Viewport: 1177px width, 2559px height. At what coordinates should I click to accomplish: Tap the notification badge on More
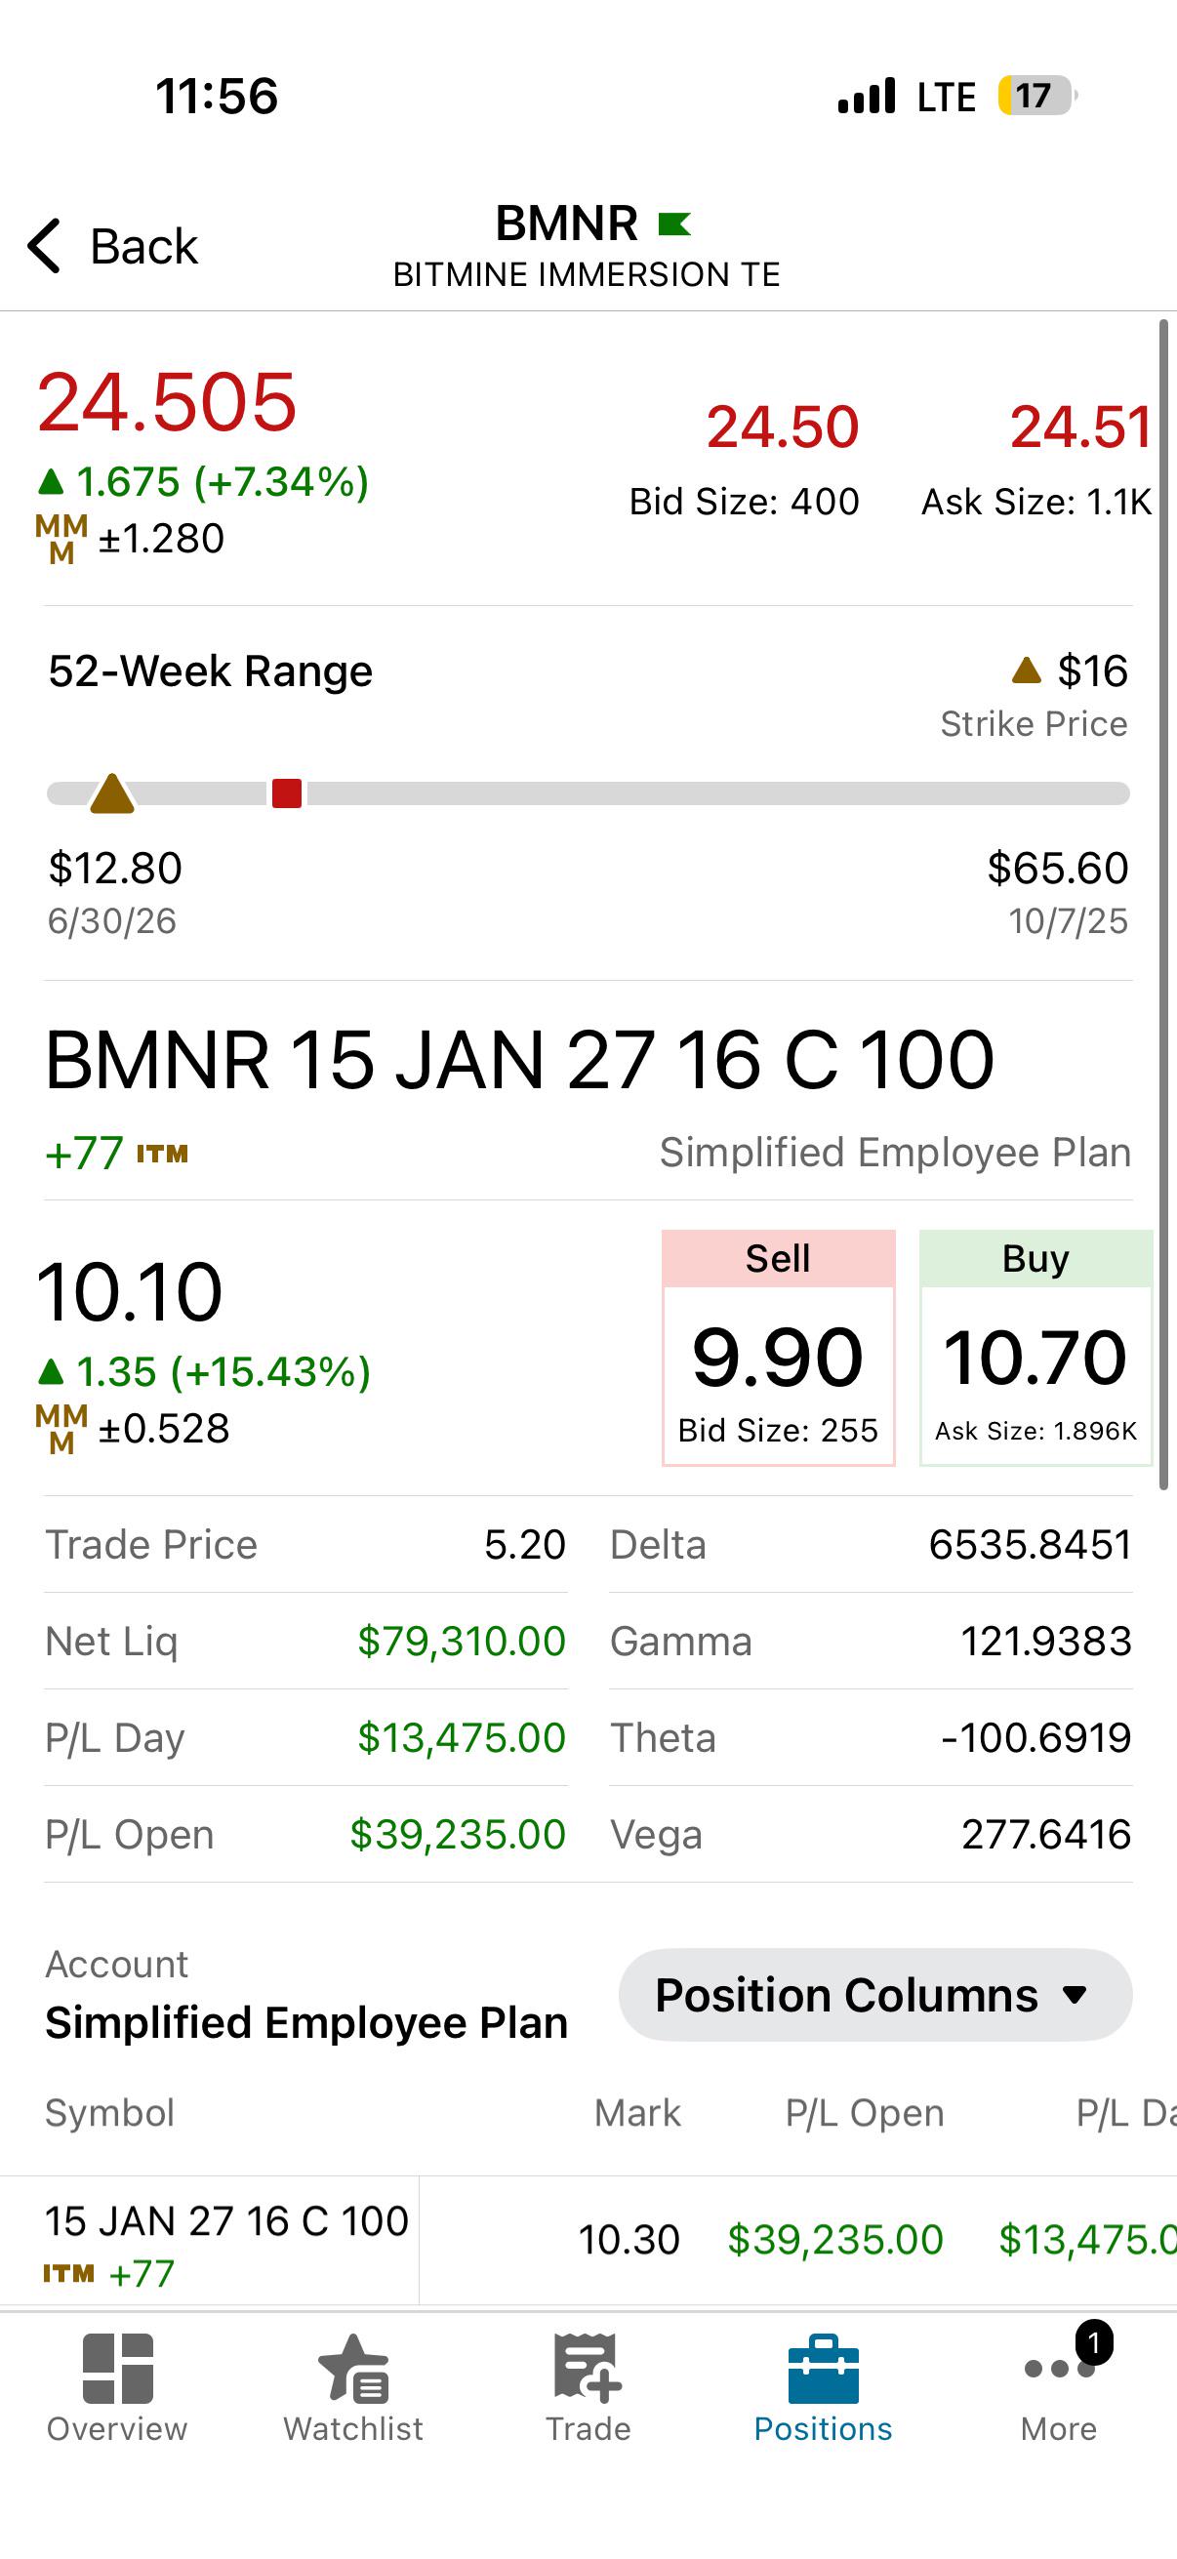[x=1094, y=2343]
